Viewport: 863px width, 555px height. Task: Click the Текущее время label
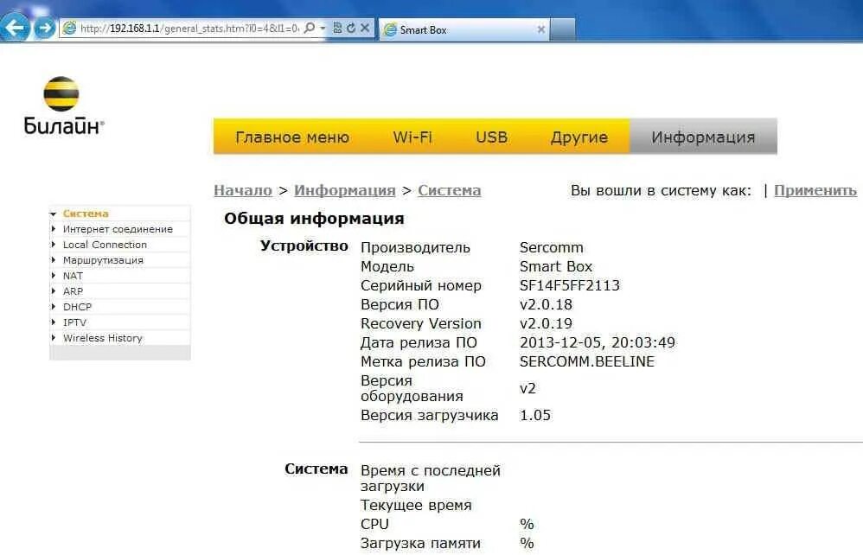point(416,506)
